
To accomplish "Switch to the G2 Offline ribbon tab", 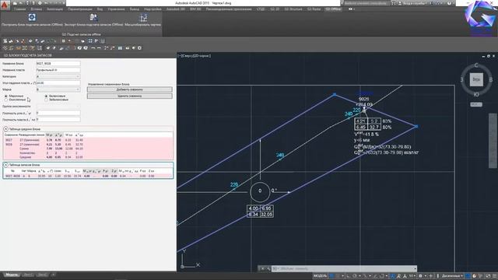I will tap(333, 9).
